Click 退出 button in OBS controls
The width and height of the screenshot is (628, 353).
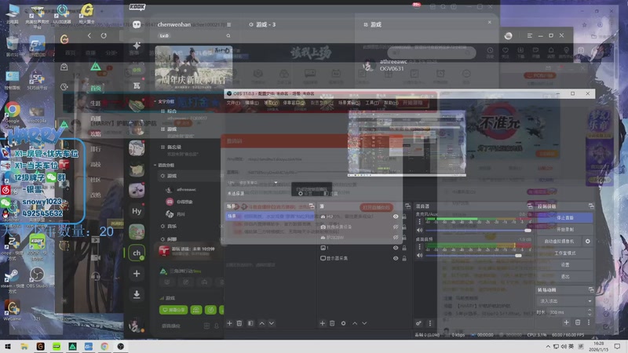[565, 277]
